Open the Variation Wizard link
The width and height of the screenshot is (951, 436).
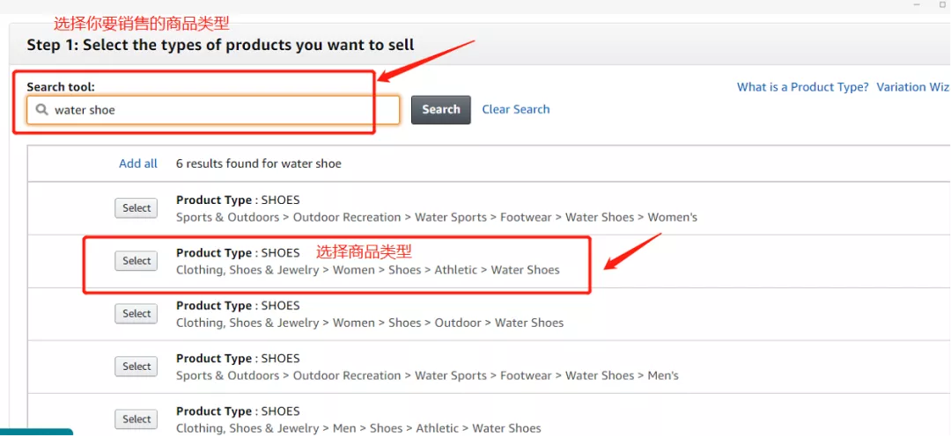click(913, 87)
